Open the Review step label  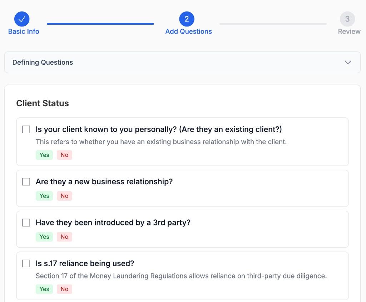point(349,31)
